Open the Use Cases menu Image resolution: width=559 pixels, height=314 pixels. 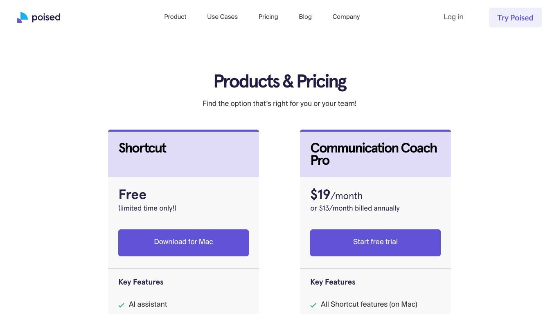222,17
